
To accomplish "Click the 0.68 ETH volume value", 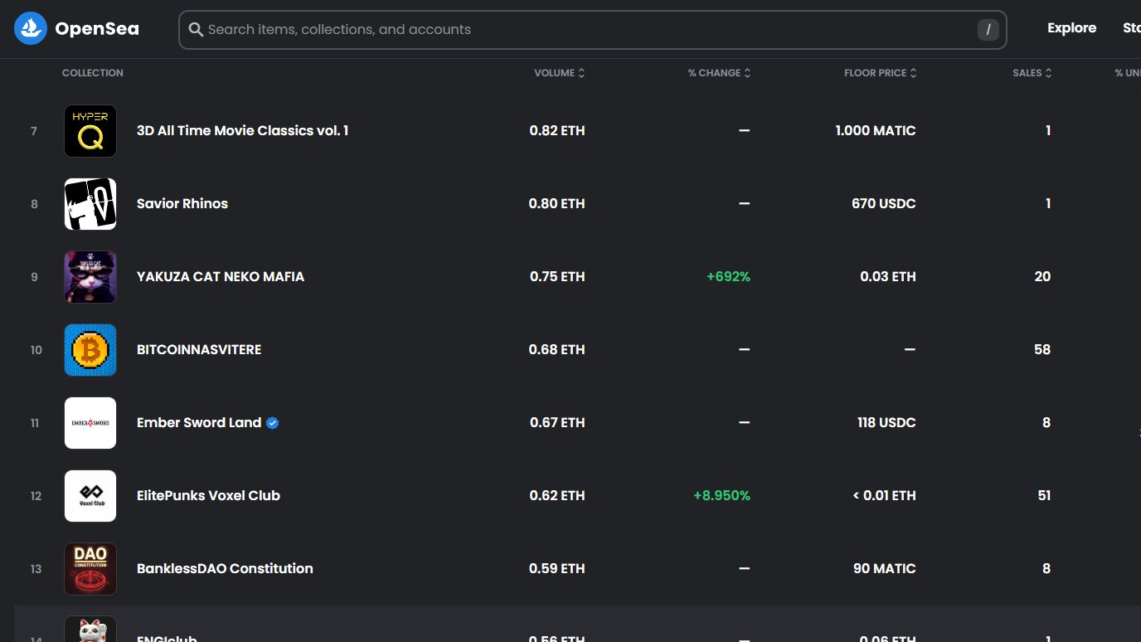I will pyautogui.click(x=557, y=350).
